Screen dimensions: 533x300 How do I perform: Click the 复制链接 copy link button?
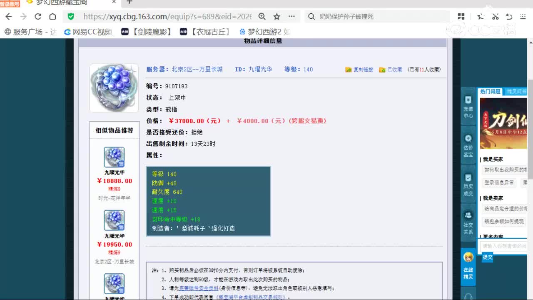pyautogui.click(x=359, y=70)
